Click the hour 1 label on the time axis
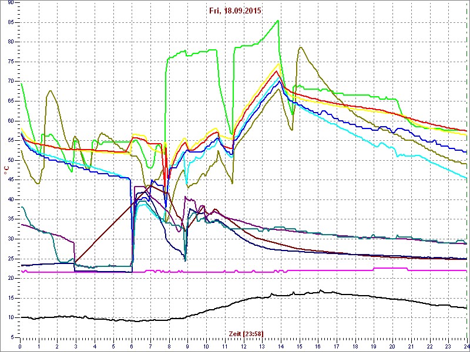Screen dimensions: 470x352 click(x=39, y=347)
